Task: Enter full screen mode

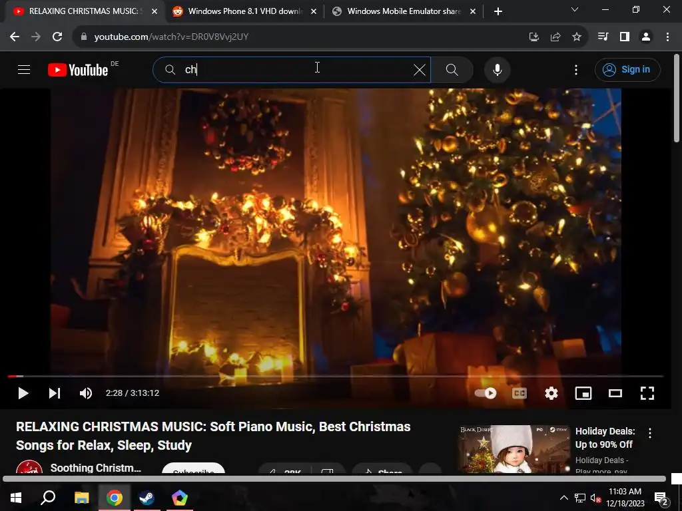Action: [647, 393]
